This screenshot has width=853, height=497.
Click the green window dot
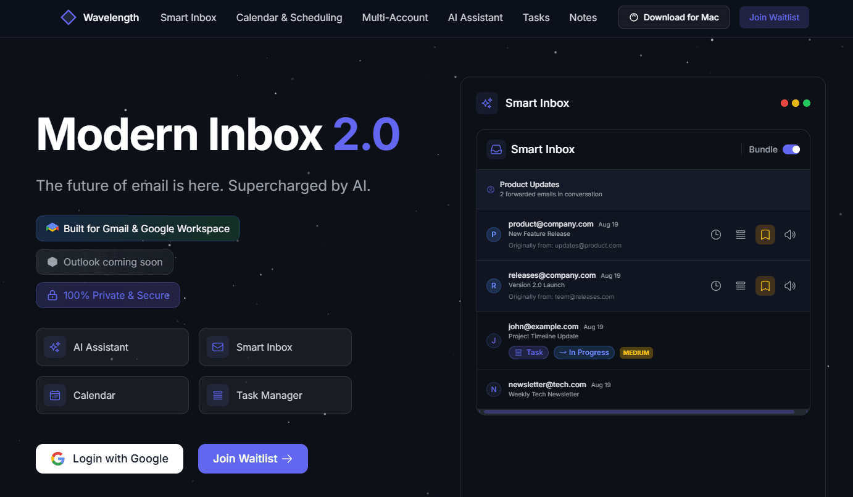[x=807, y=103]
